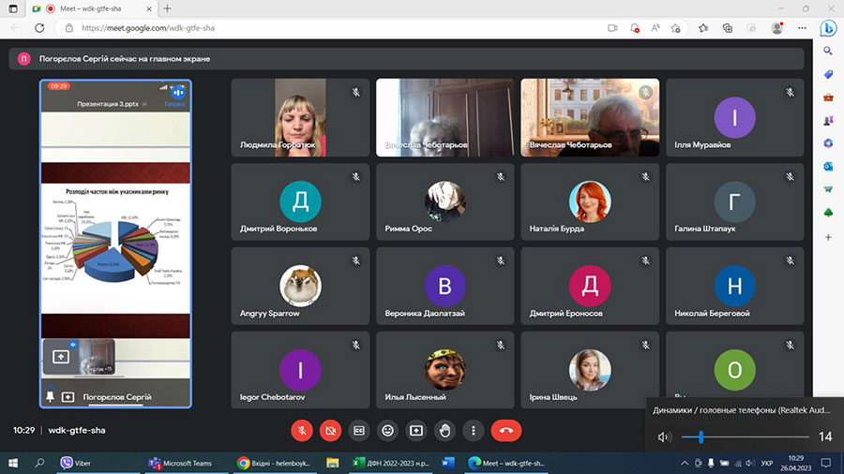Screen dimensions: 844x474
Task: Open the notification center icon
Action: pyautogui.click(x=826, y=463)
